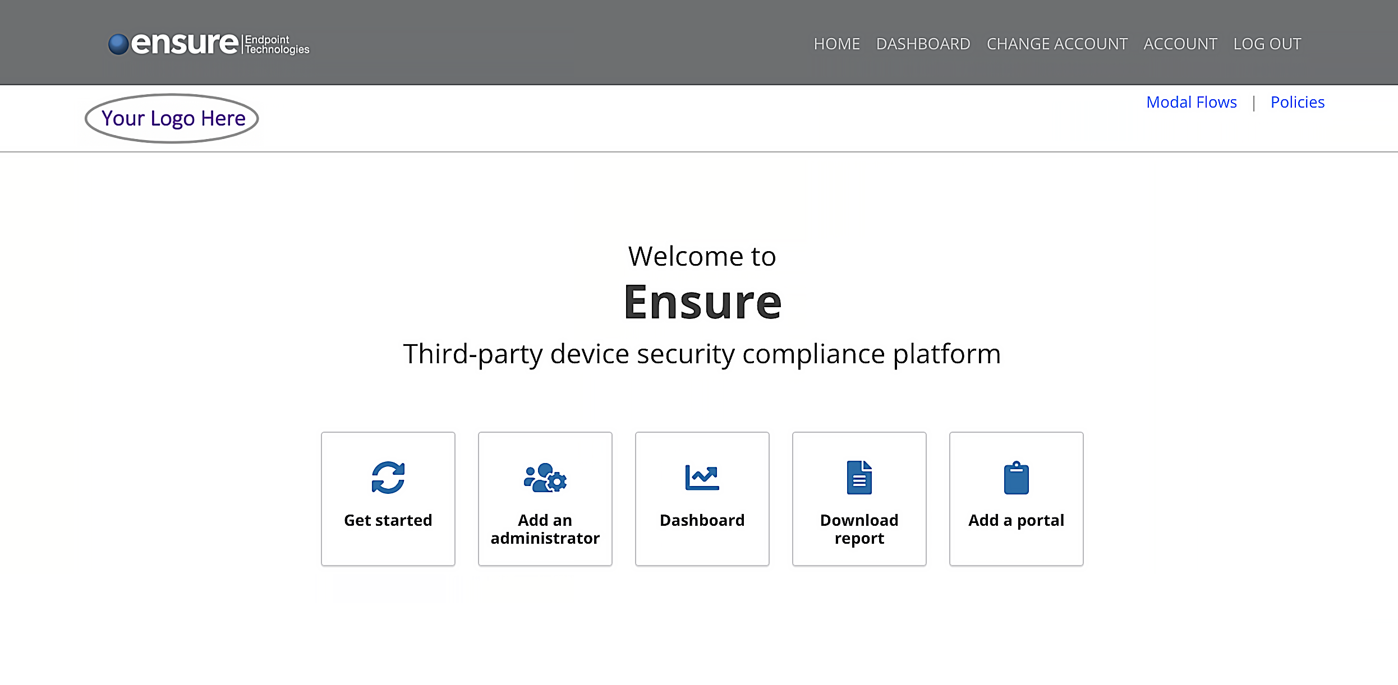This screenshot has height=685, width=1398.
Task: Click the Add an administrator users-gear icon
Action: 545,478
